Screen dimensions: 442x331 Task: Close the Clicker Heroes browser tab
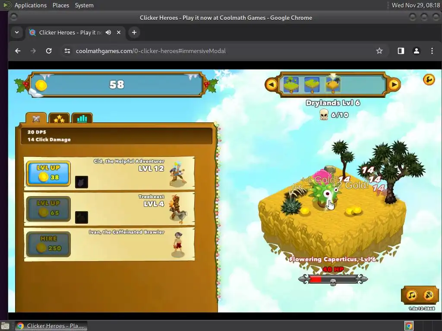[x=119, y=32]
